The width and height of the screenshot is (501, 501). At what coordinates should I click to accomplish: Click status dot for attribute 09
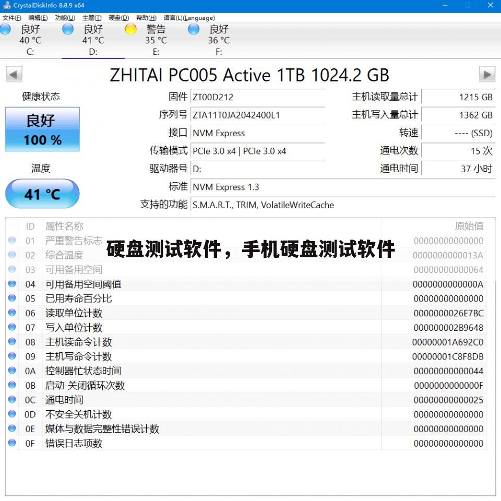[x=12, y=356]
